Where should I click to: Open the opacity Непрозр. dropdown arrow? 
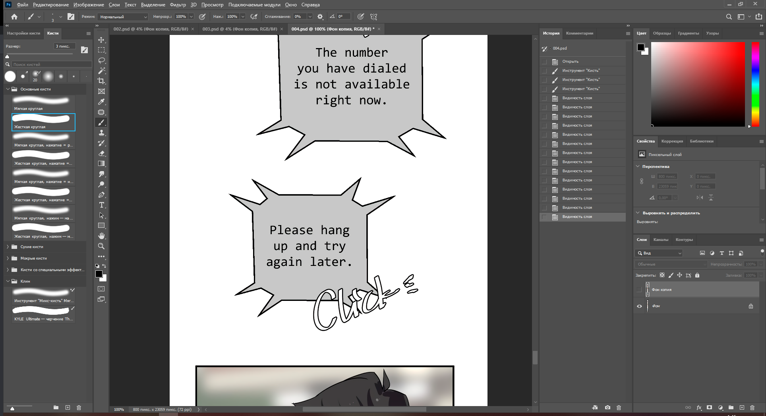click(x=191, y=17)
